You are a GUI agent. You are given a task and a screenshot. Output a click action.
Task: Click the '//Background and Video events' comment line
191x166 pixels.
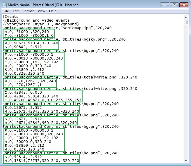[36, 20]
